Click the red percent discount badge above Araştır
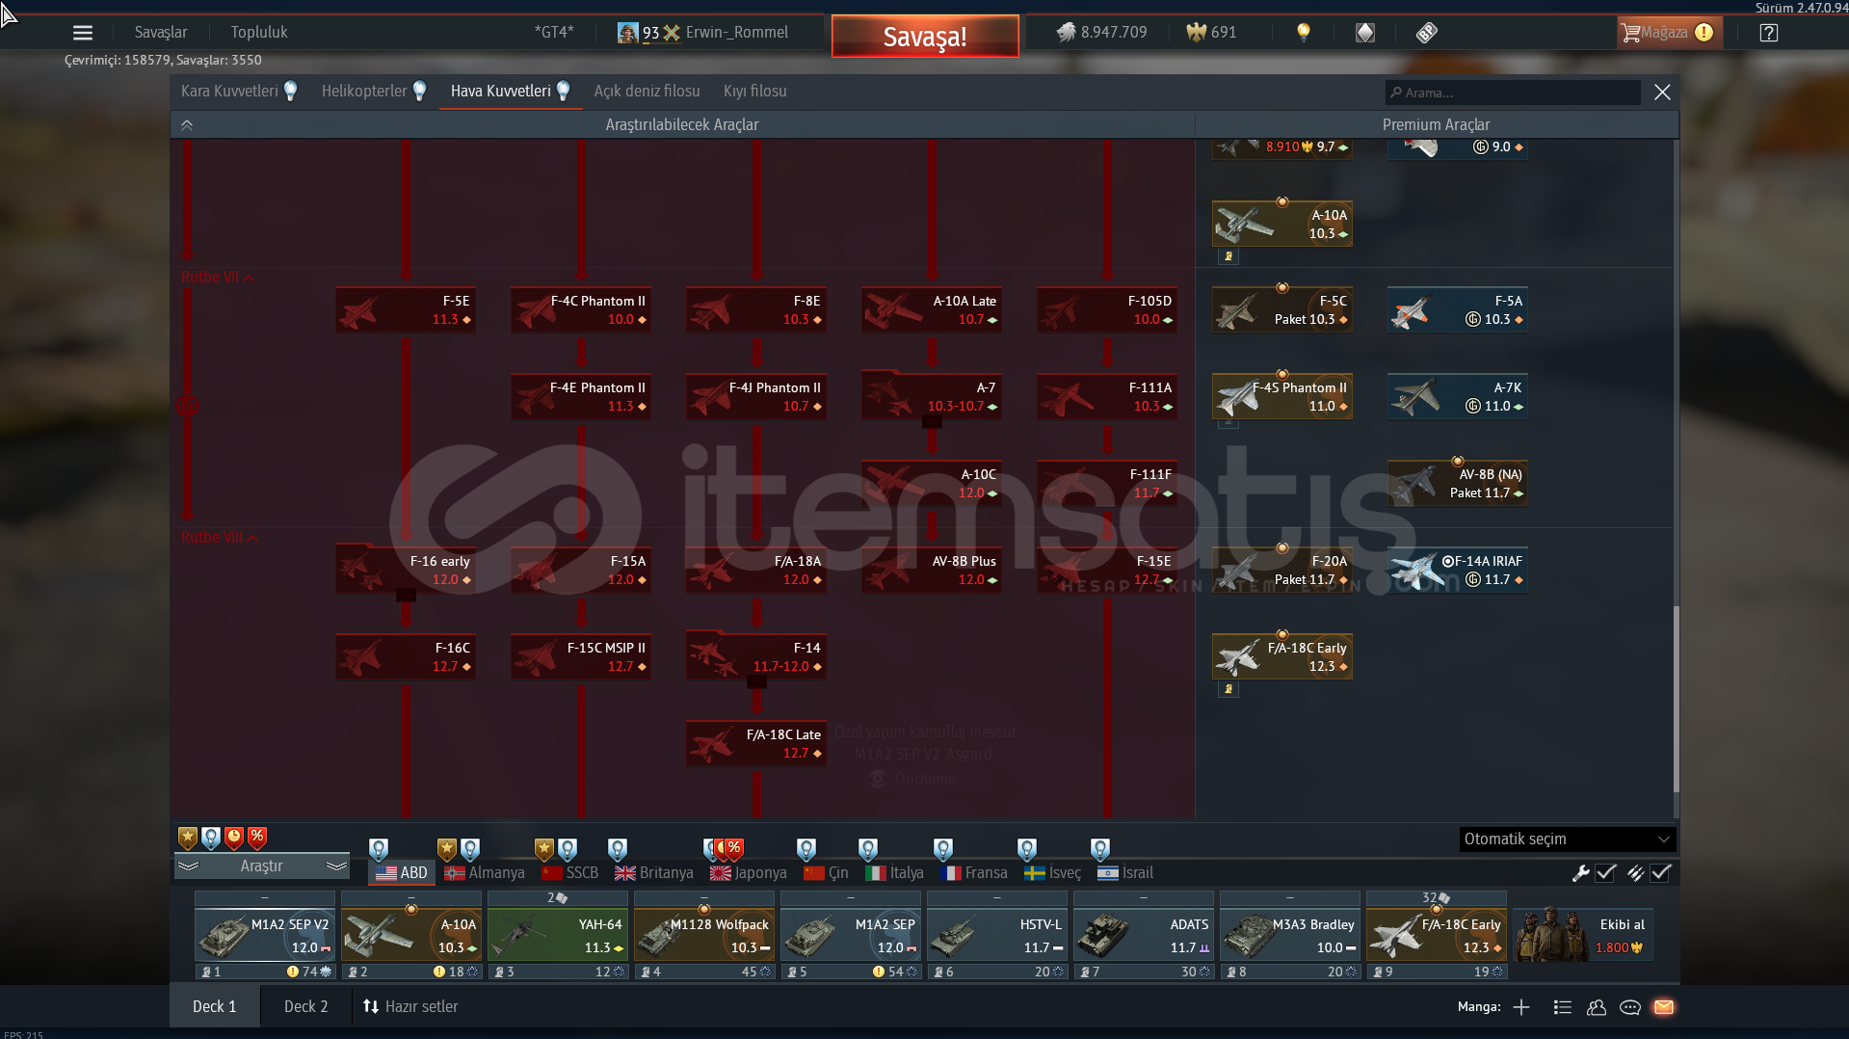 [257, 838]
